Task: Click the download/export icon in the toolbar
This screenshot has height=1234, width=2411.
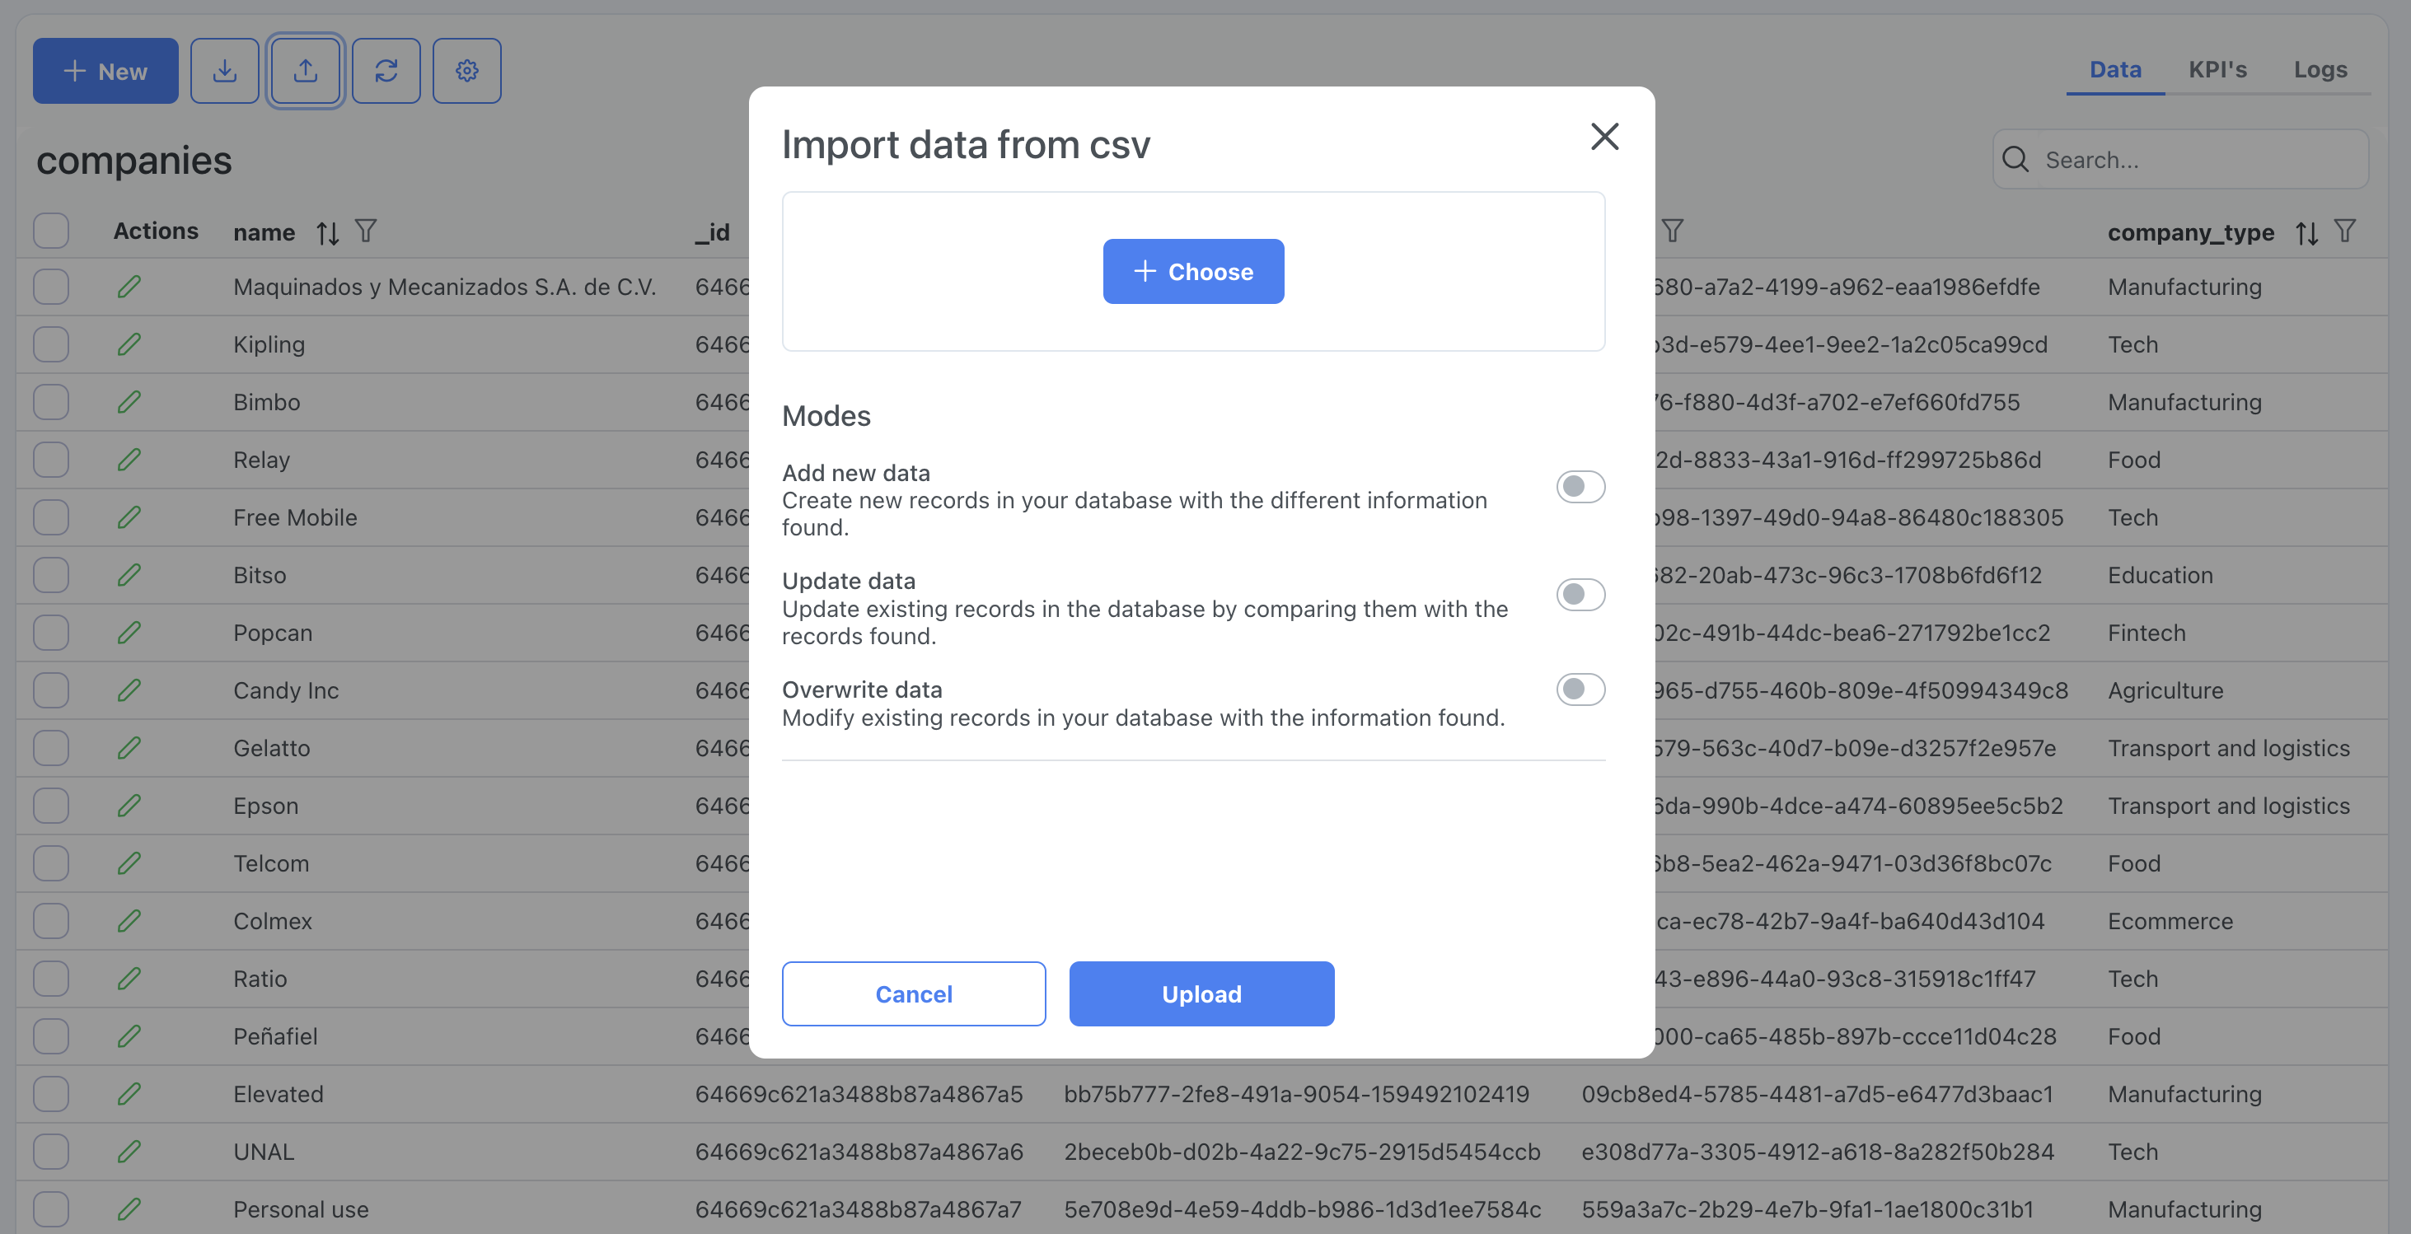Action: (225, 71)
